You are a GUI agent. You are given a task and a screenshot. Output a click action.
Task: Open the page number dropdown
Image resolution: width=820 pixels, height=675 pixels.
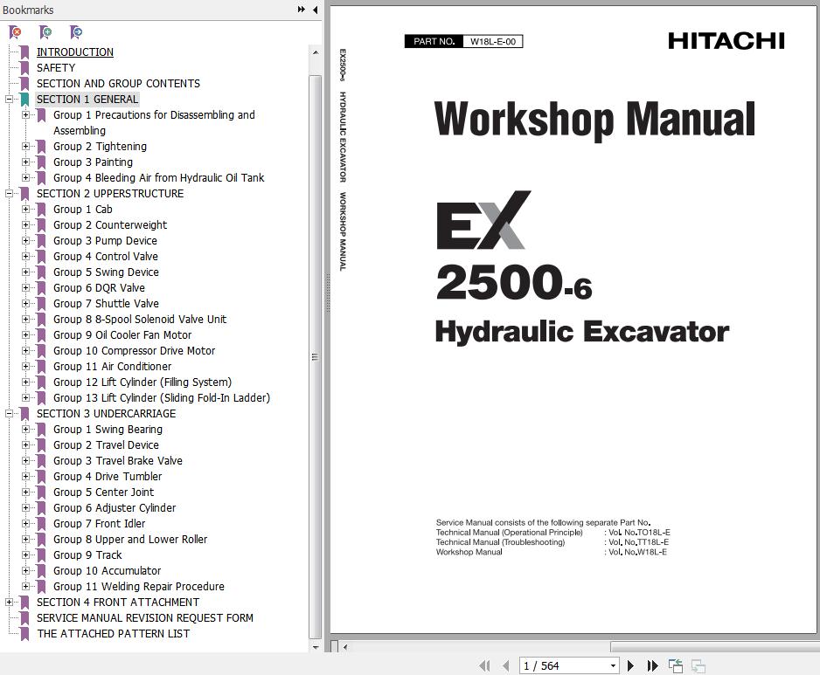pos(613,665)
